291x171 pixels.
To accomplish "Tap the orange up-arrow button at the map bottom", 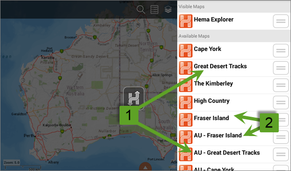I will 145,167.
